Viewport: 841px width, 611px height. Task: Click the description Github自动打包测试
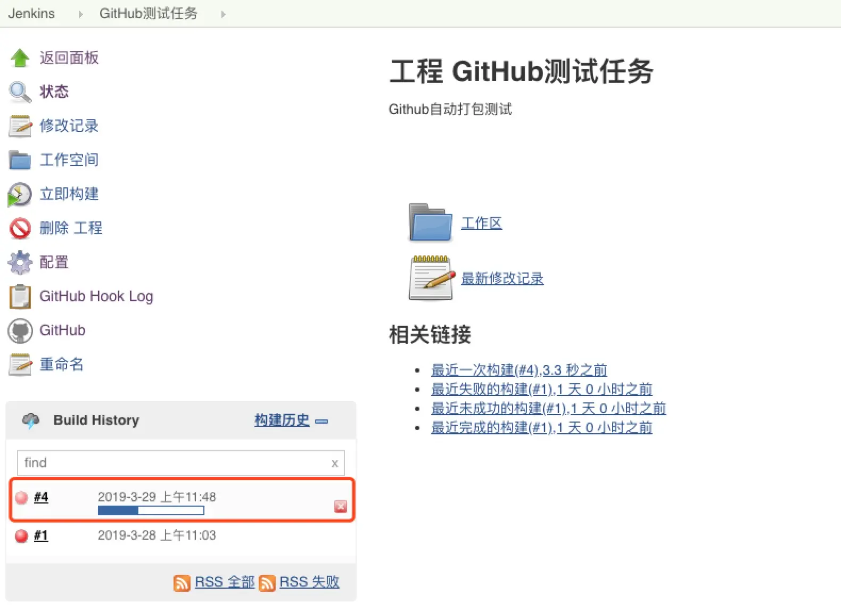coord(450,109)
